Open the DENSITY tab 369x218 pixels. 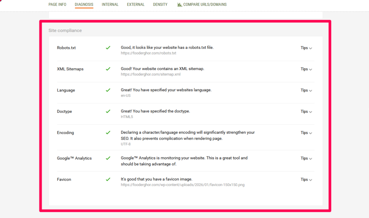tap(160, 4)
